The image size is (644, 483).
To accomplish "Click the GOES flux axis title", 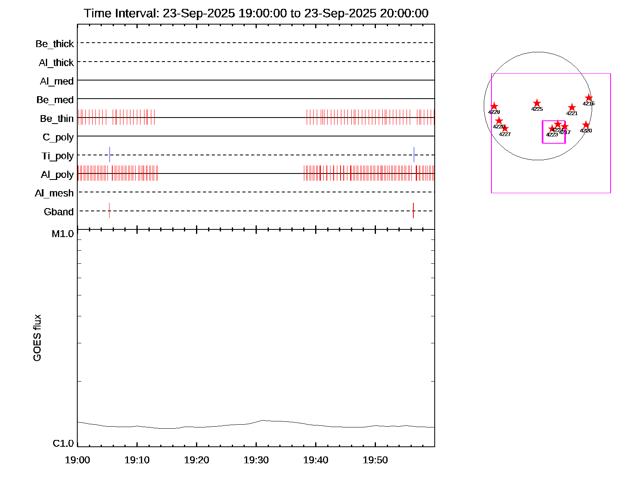I will coord(37,338).
